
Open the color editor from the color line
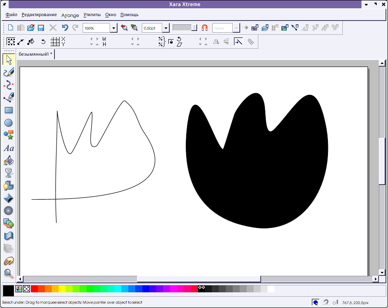click(19, 289)
